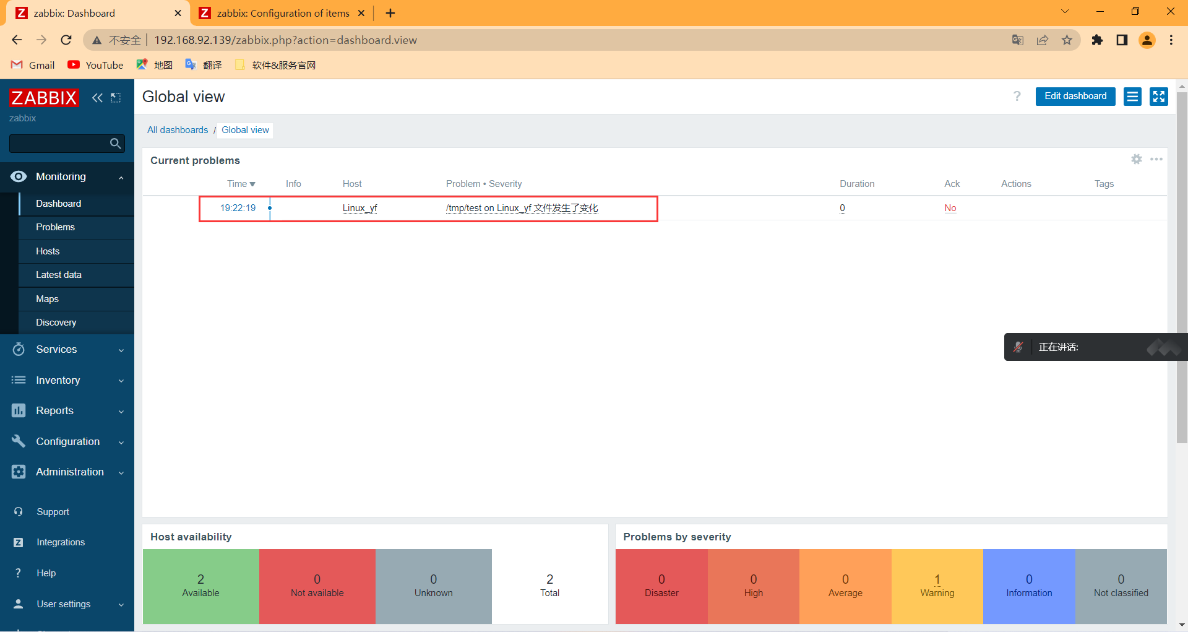Open the browser extensions puzzle icon

[1097, 40]
